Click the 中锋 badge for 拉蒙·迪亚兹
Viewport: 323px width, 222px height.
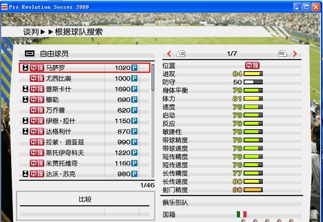pyautogui.click(x=37, y=142)
